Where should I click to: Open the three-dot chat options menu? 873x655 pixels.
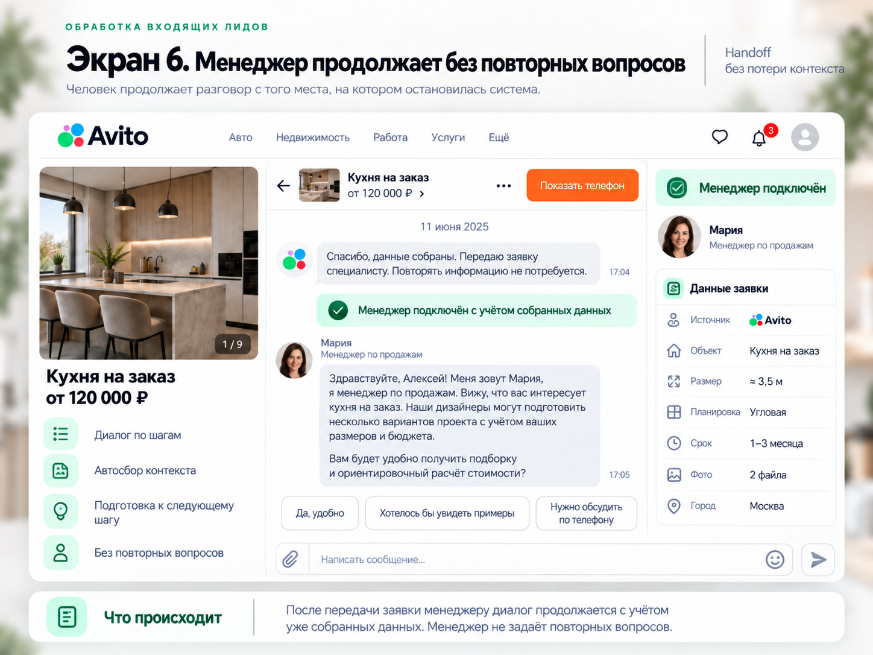coord(503,186)
